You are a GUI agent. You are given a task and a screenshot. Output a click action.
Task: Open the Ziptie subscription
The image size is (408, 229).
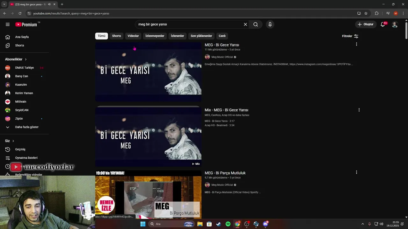click(x=24, y=119)
